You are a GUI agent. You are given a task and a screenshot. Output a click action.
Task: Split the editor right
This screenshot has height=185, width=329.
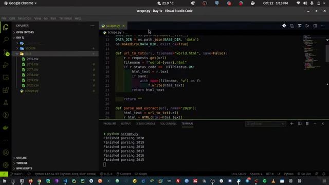[x=315, y=26]
